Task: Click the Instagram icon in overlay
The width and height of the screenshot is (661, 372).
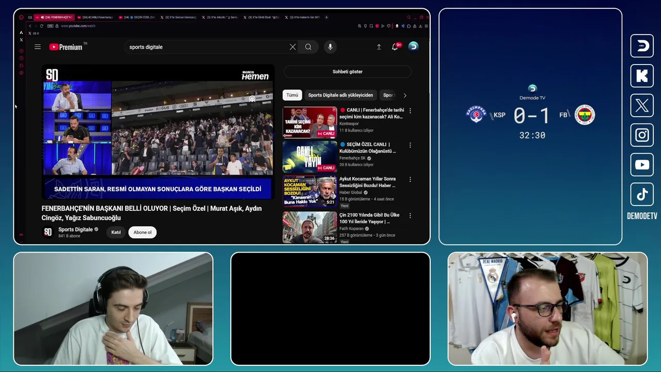Action: pyautogui.click(x=642, y=135)
